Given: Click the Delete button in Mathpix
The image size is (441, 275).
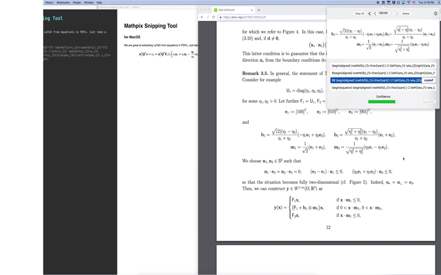Looking at the screenshot, I should point(406,13).
